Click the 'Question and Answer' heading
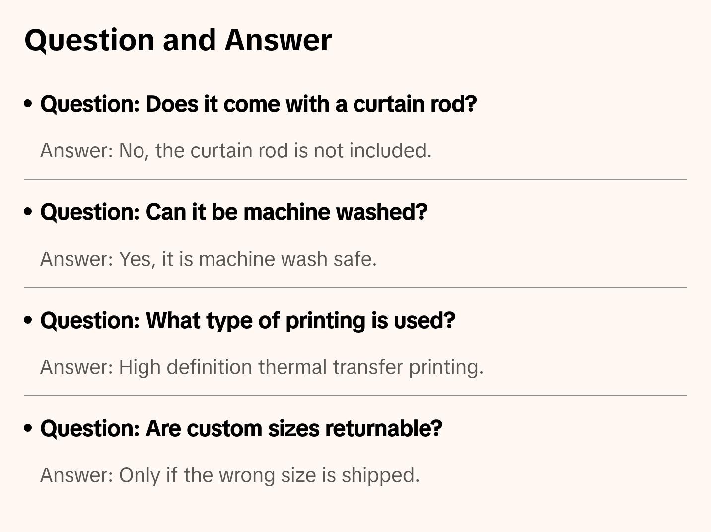Image resolution: width=711 pixels, height=532 pixels. pyautogui.click(x=178, y=40)
